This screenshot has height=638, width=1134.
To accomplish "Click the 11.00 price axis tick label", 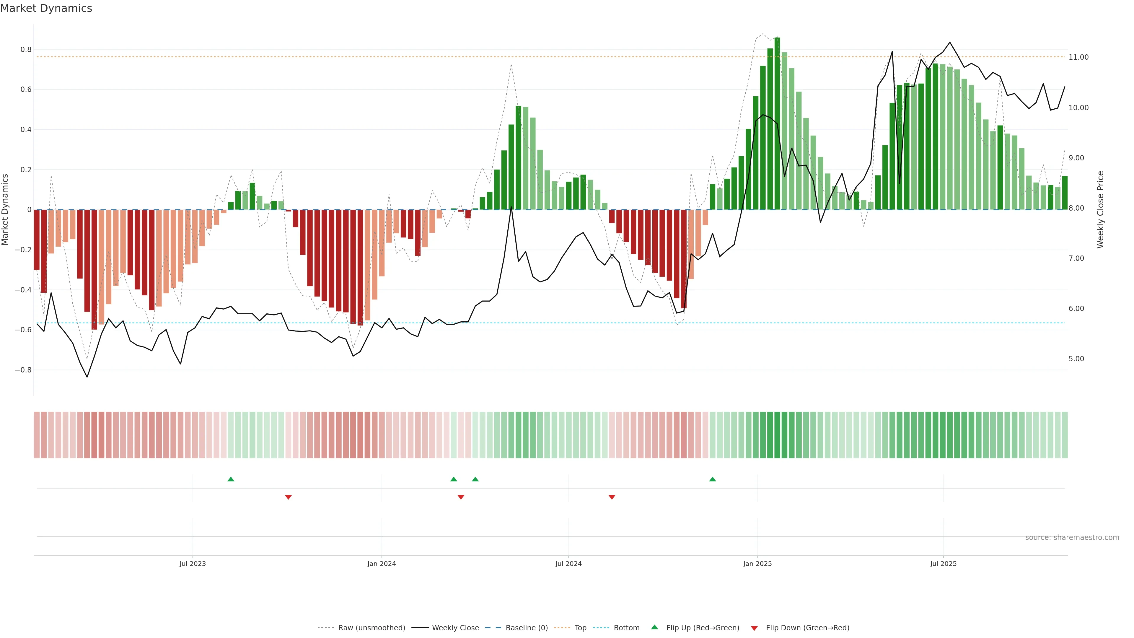I will (x=1078, y=57).
